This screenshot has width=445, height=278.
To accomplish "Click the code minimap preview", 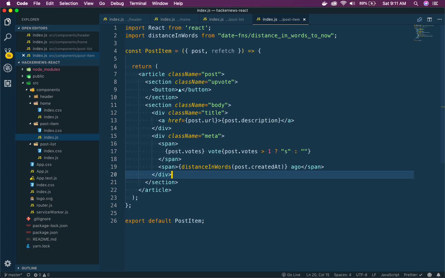I will coord(424,33).
